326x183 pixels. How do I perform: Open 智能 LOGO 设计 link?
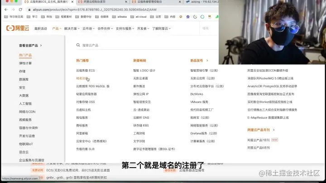point(144,70)
